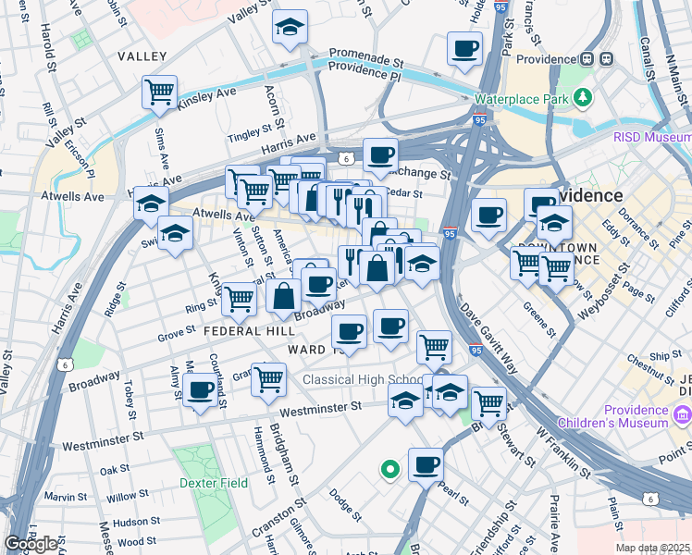
Task: Click the coffee marker near Courtland St
Action: point(201,393)
